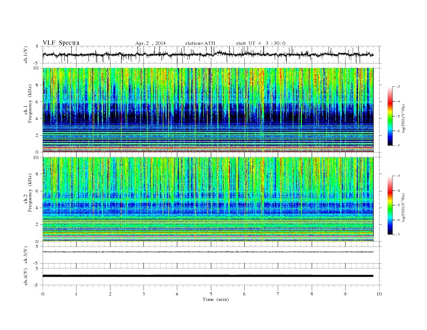Click the ch.1 voltage waveform trace
427x330 pixels.
208,54
